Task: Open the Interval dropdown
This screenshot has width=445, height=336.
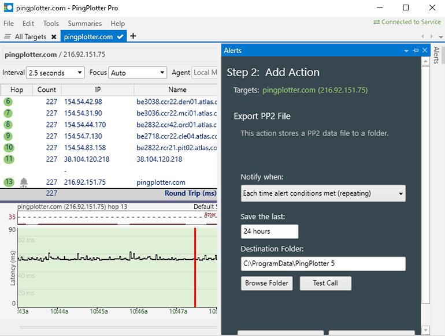Action: 55,73
